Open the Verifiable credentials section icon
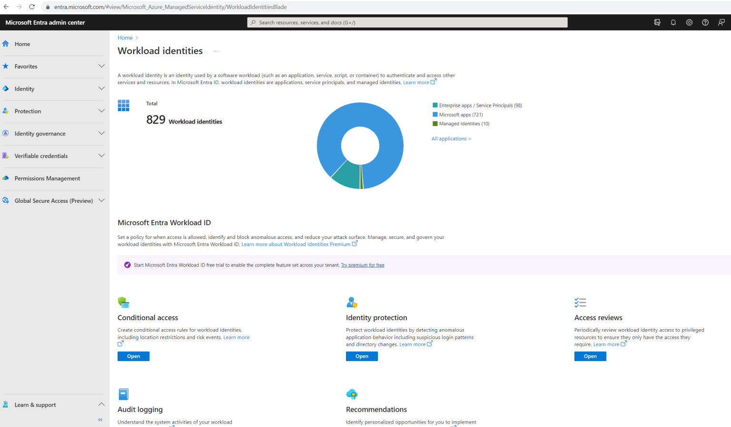Screen dimensions: 731x427 point(5,156)
